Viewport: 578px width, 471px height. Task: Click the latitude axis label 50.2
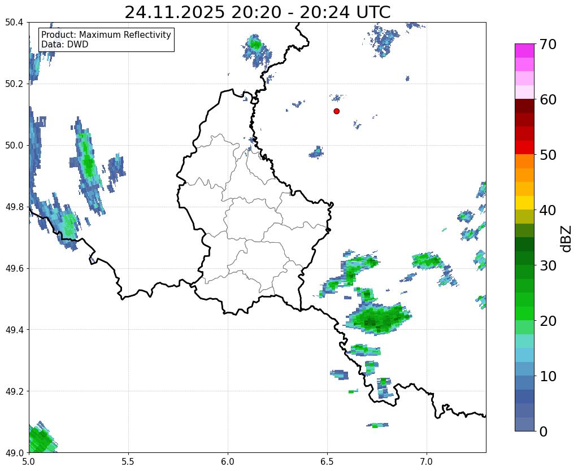click(x=14, y=84)
